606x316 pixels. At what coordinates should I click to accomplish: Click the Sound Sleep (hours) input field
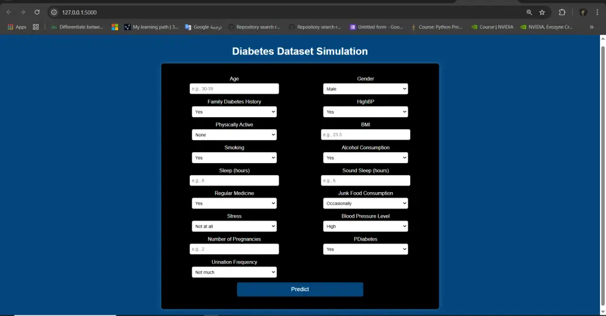[365, 180]
